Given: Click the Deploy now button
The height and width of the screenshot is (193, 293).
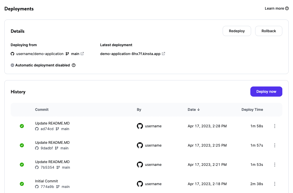Looking at the screenshot, I should 266,92.
